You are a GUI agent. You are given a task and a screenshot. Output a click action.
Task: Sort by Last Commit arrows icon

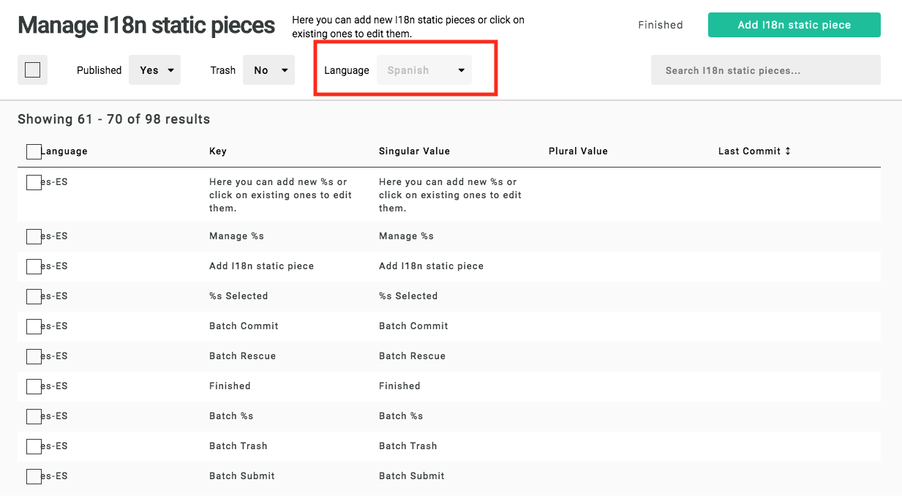pyautogui.click(x=788, y=151)
